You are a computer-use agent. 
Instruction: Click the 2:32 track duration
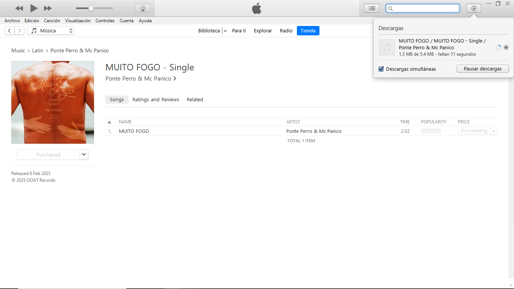(x=405, y=131)
